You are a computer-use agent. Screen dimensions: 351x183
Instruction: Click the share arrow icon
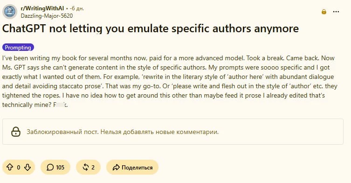116,167
